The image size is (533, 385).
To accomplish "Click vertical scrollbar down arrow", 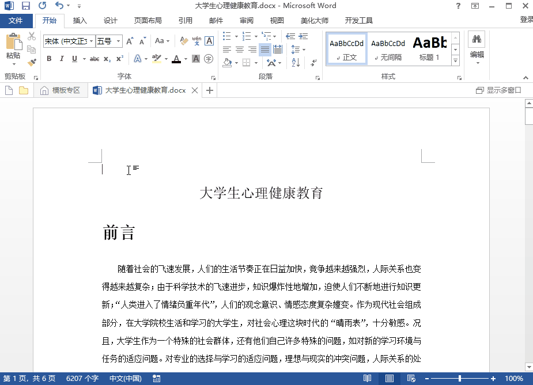I will pyautogui.click(x=529, y=367).
